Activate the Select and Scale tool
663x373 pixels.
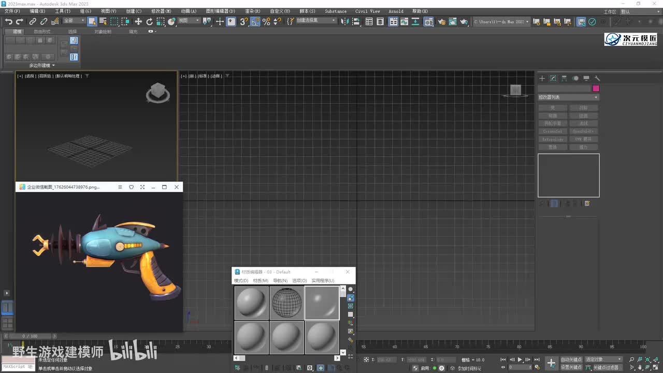point(161,21)
